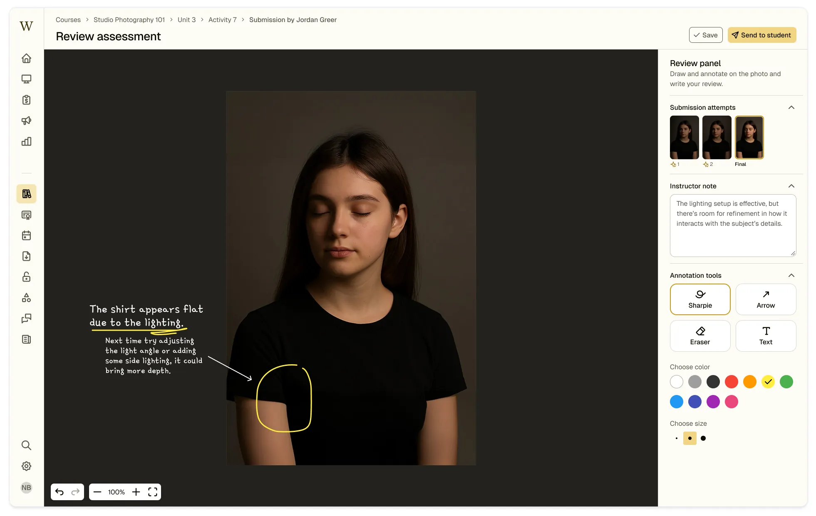Select the Eraser annotation tool

click(x=700, y=336)
